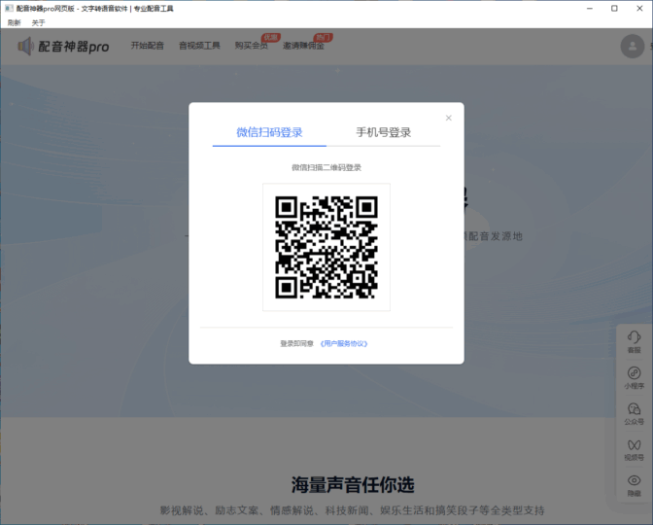Close the application window
Viewport: 653px width, 525px height.
tap(639, 9)
